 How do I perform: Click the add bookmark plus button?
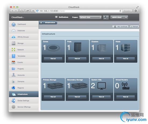pyautogui.click(x=33, y=11)
